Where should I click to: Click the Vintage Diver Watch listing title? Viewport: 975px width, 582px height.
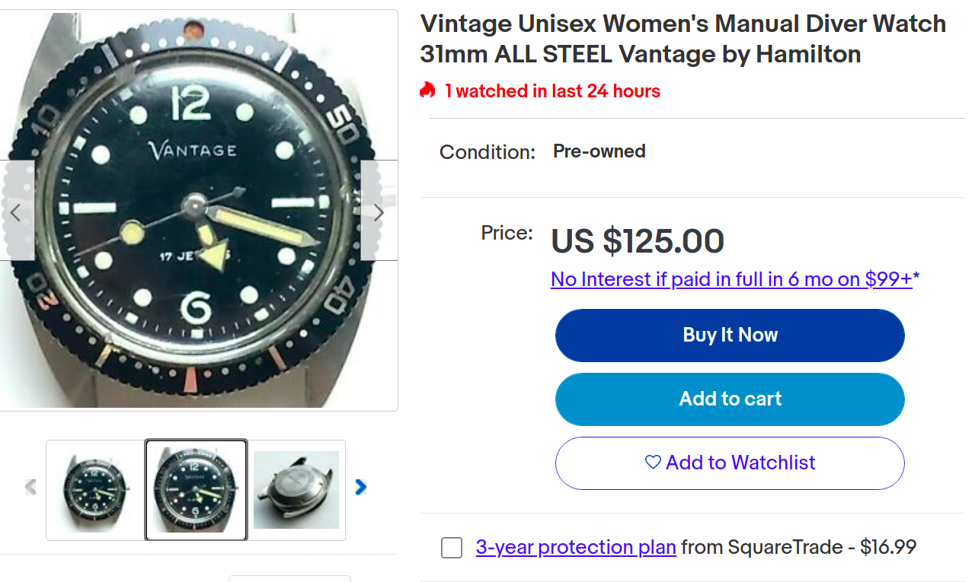click(682, 39)
